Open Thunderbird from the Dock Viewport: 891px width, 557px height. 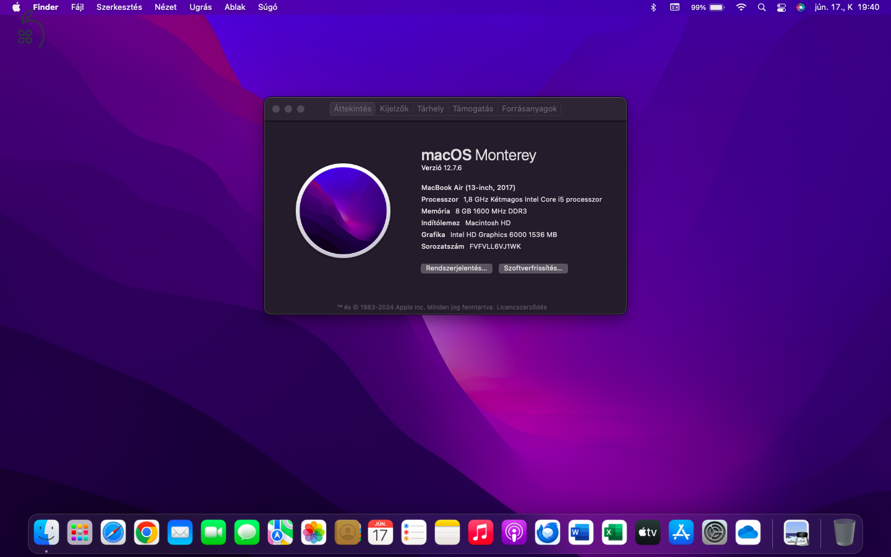[548, 532]
